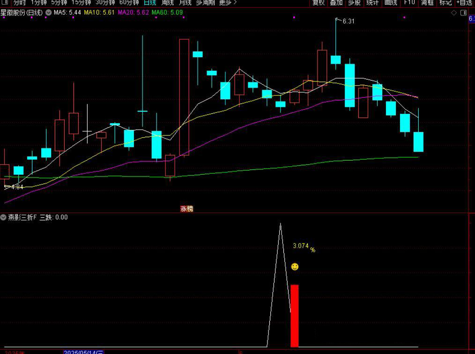The image size is (475, 354).
Task: Open the 标记 marking menu
Action: 445,3
